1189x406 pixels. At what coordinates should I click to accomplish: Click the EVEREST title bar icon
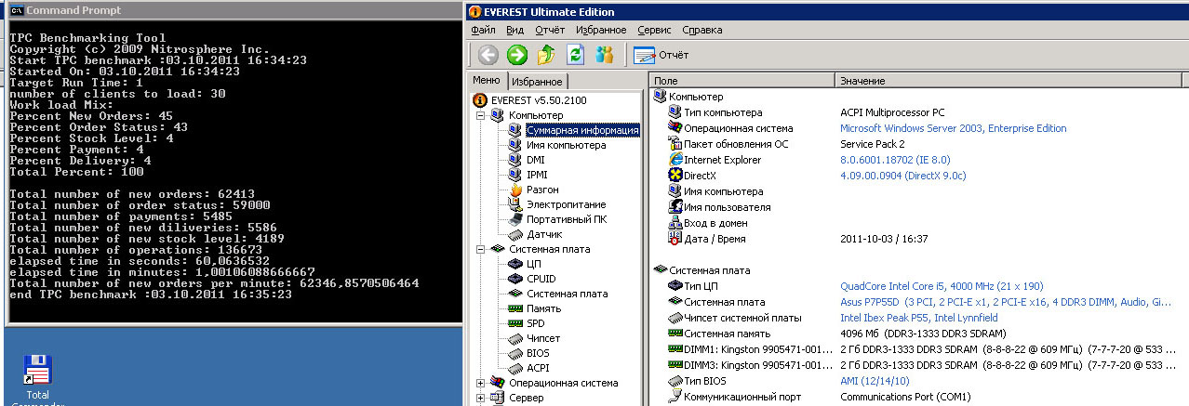tap(475, 12)
